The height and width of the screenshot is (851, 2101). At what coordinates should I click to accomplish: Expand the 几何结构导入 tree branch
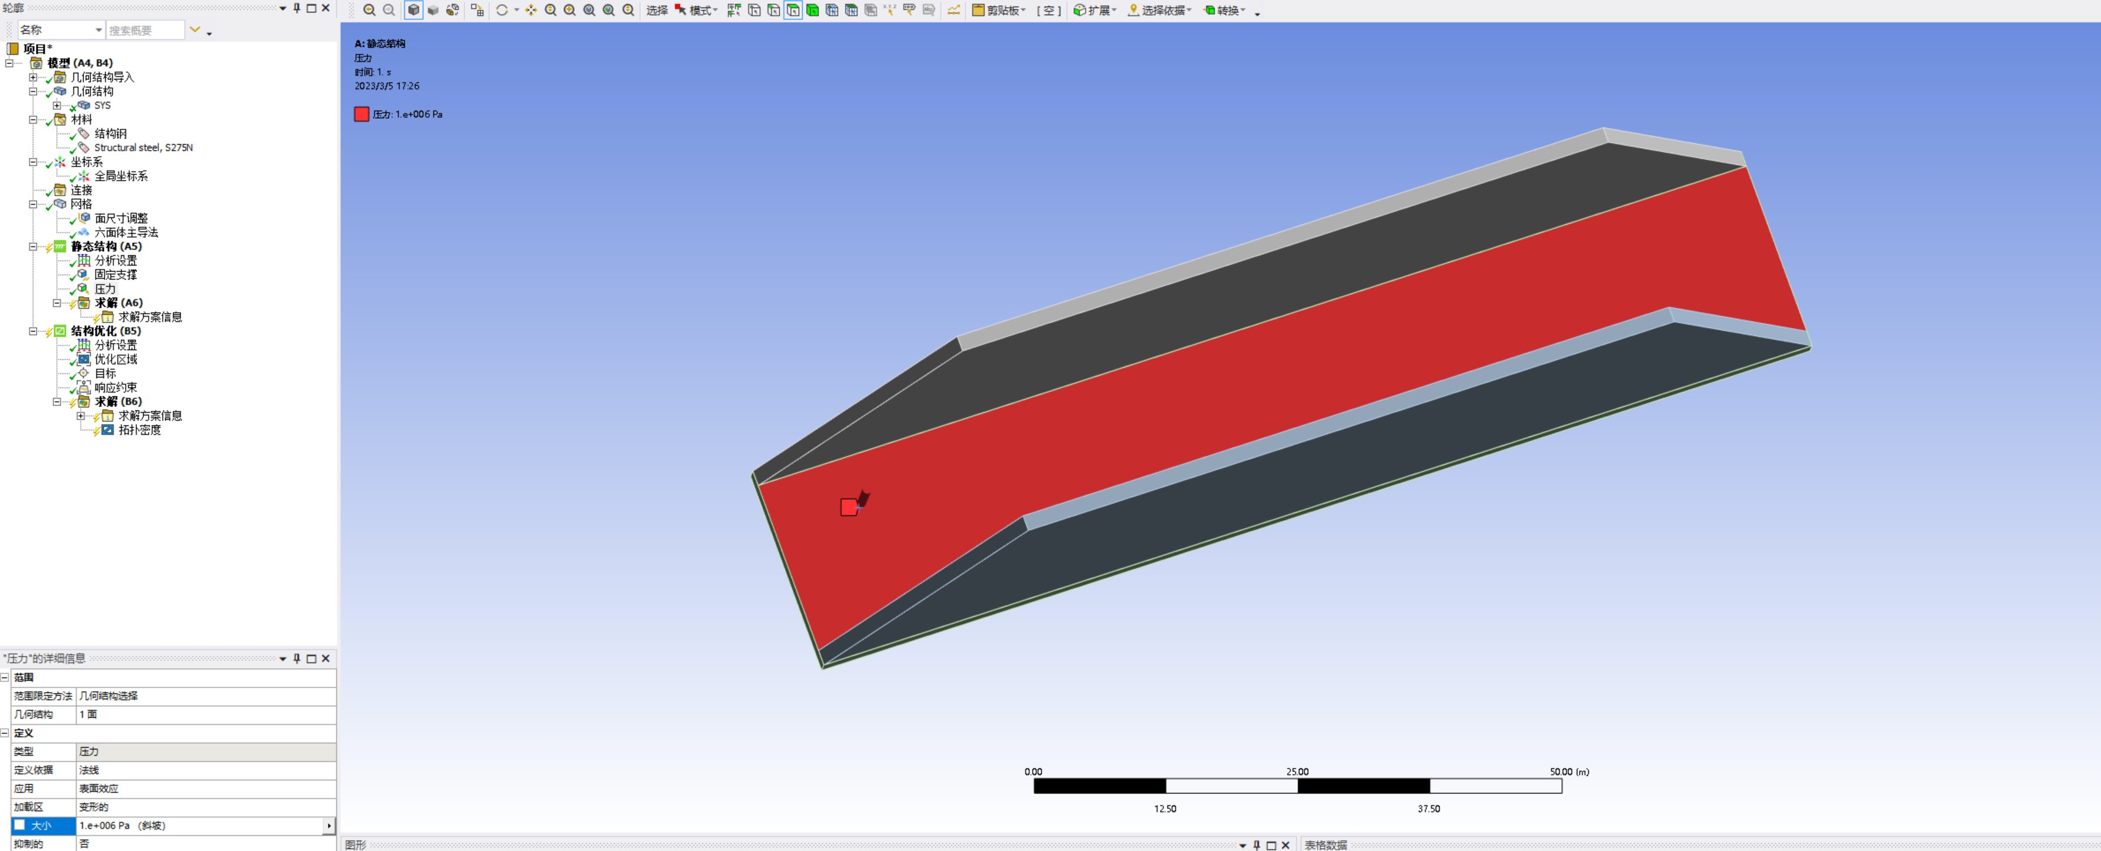click(x=34, y=78)
